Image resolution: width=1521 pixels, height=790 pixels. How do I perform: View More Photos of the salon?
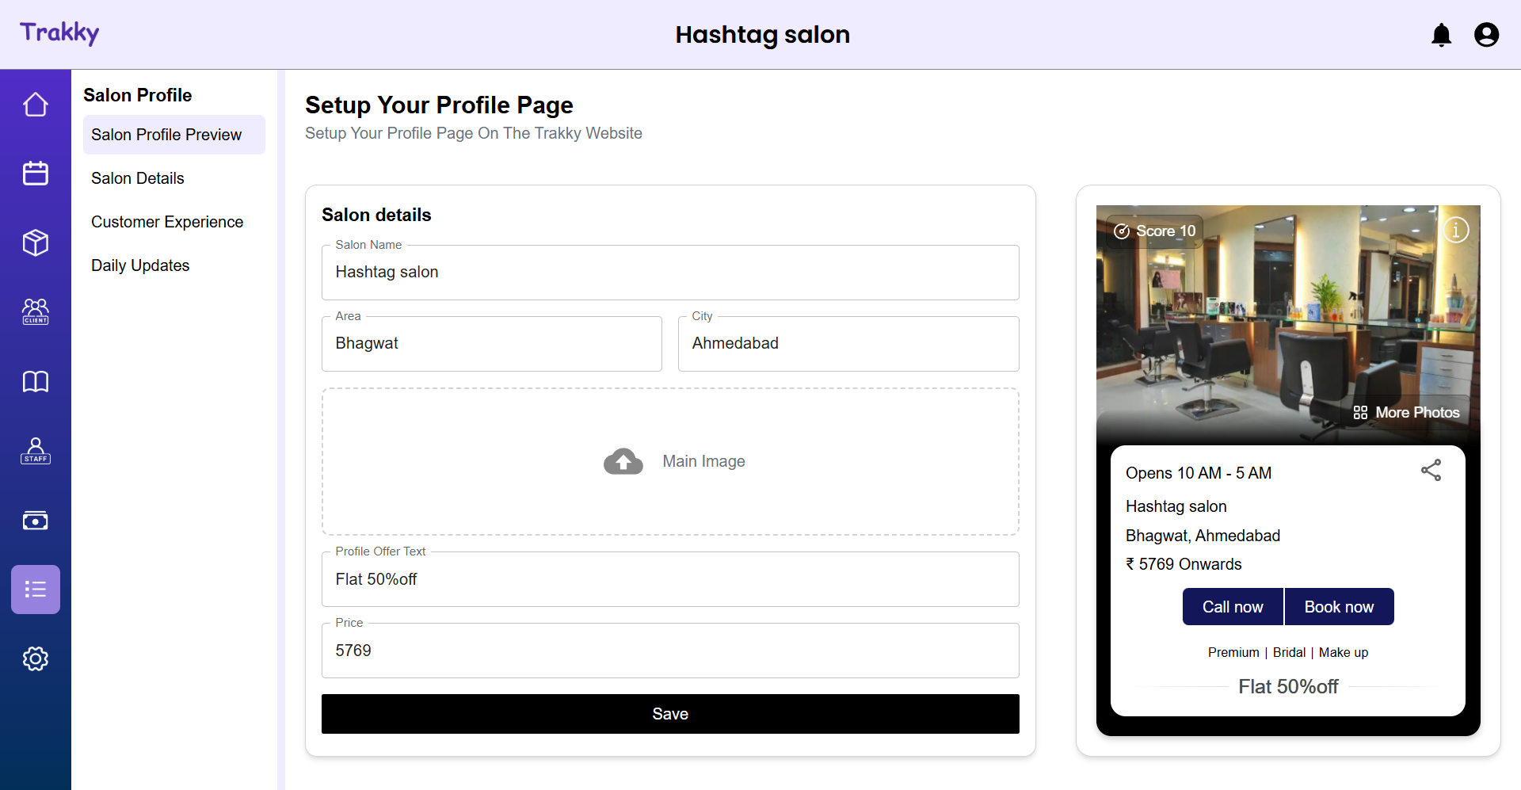1408,412
